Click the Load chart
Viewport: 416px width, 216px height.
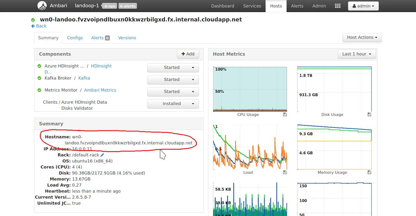tap(250, 147)
